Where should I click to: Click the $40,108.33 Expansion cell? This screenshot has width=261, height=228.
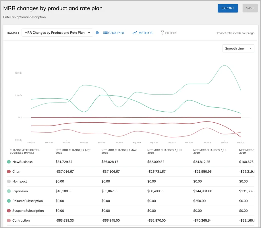click(x=64, y=191)
